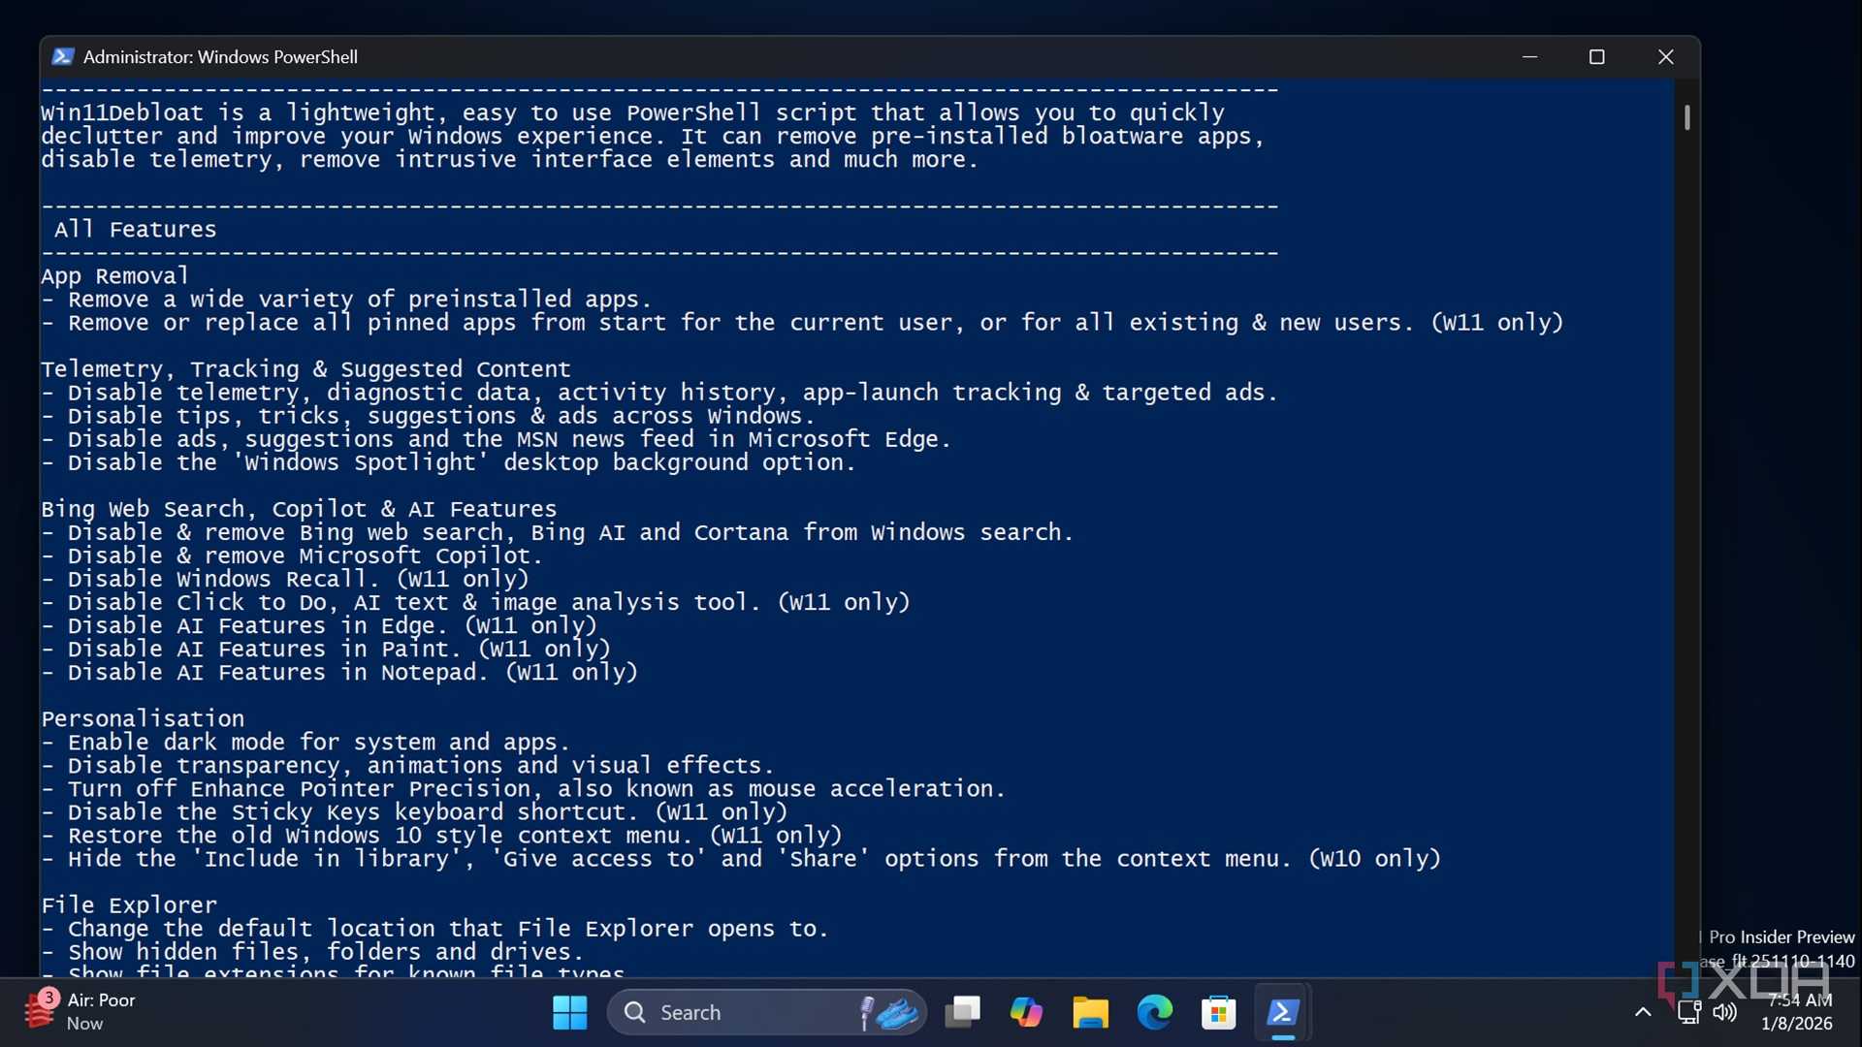The width and height of the screenshot is (1862, 1047).
Task: Click the search highlights image in Search box
Action: tap(889, 1012)
